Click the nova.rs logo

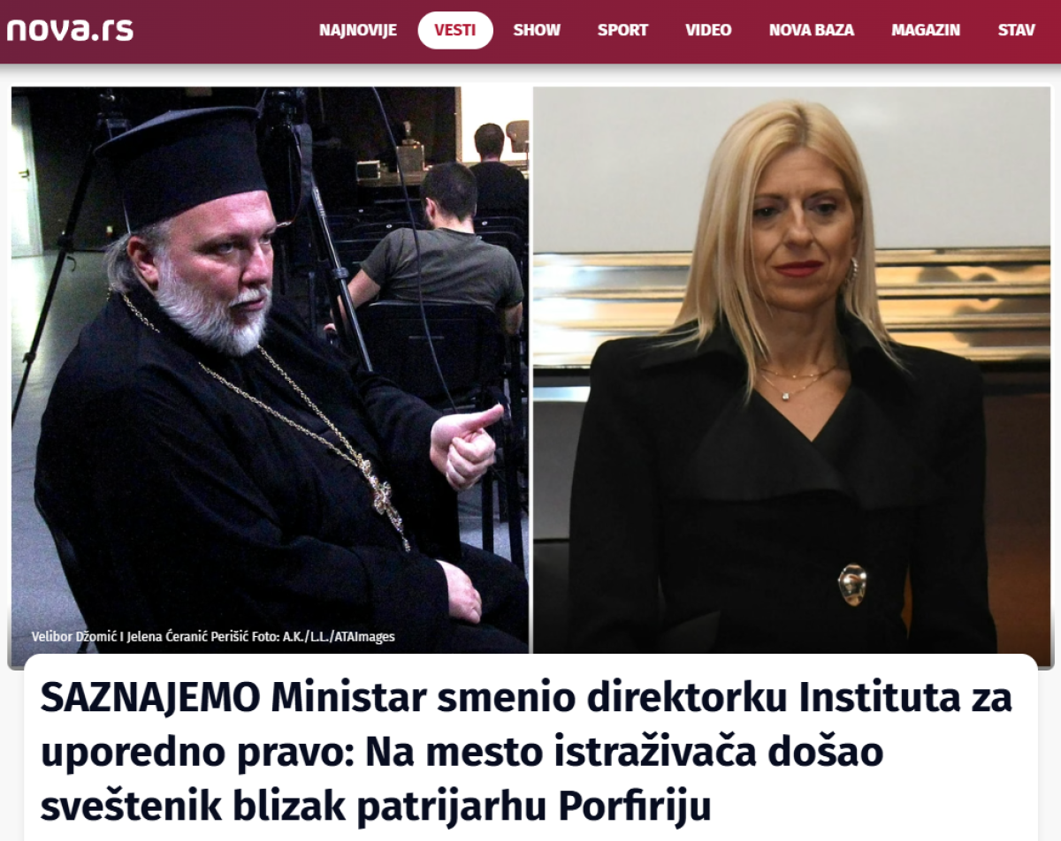(70, 29)
